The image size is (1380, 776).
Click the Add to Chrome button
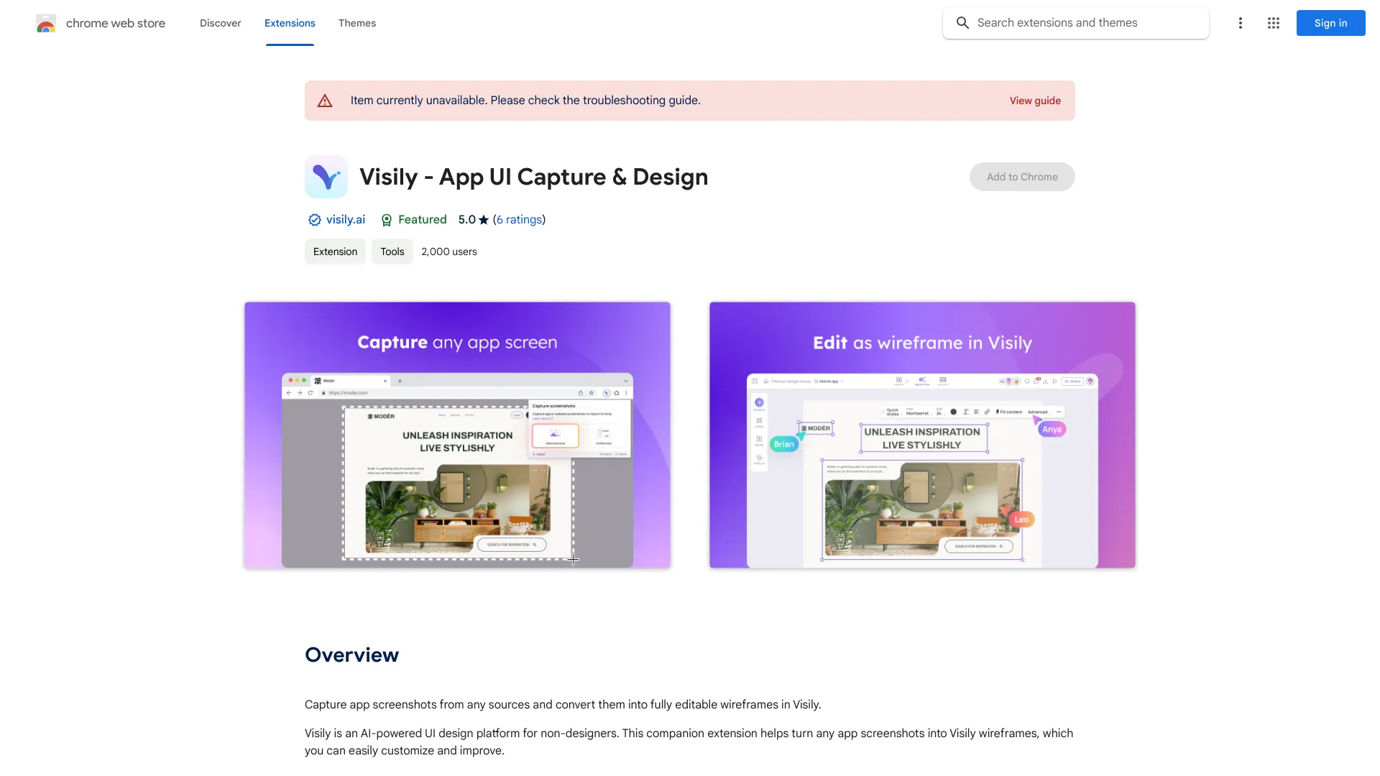(1022, 176)
